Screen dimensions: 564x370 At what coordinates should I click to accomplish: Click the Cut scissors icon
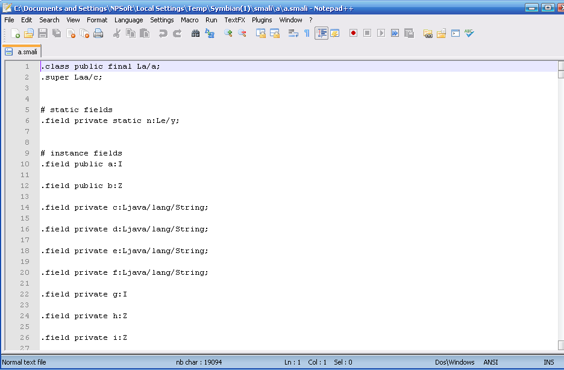pyautogui.click(x=116, y=33)
